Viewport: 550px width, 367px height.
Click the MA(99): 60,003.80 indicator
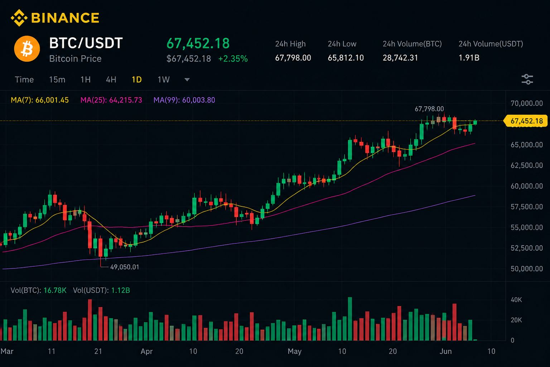coord(184,100)
